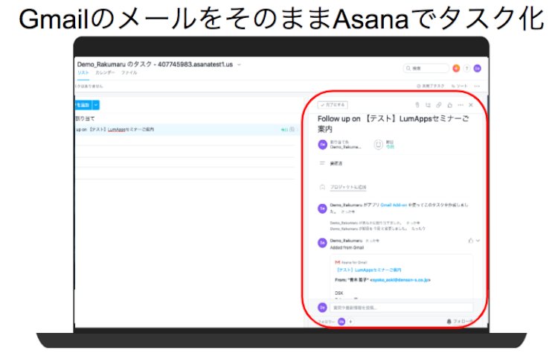Switch to the ファイル tab
558x353 pixels.
pos(129,73)
